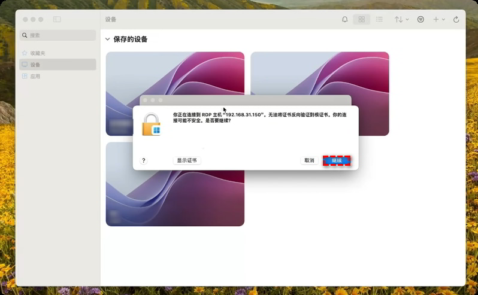Click the 搜索 search field
Screen dimensions: 478x295
pyautogui.click(x=58, y=35)
